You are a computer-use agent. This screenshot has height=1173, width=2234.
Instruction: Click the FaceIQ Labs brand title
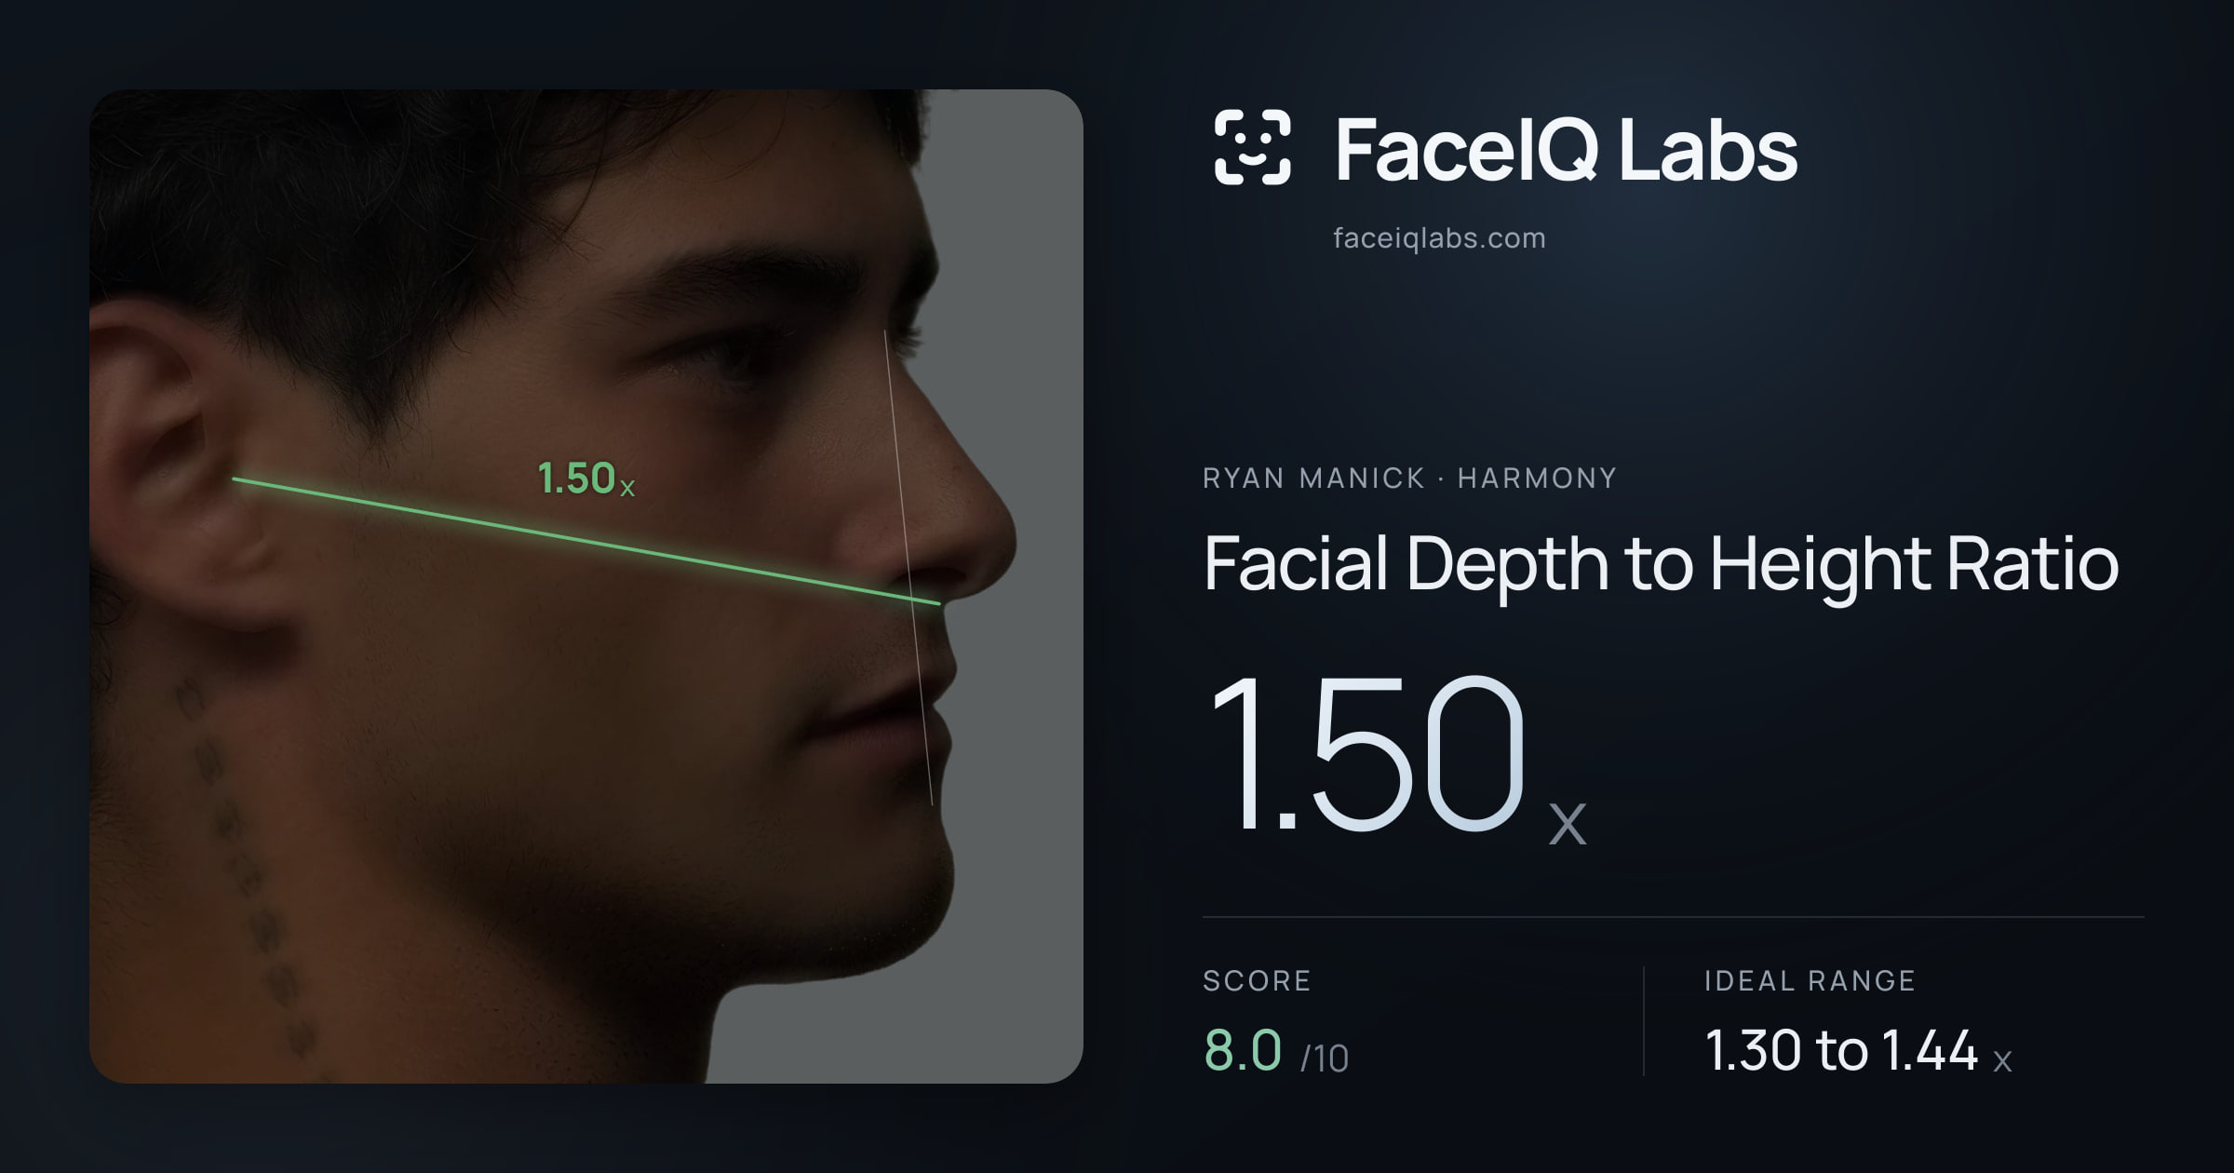pyautogui.click(x=1566, y=149)
